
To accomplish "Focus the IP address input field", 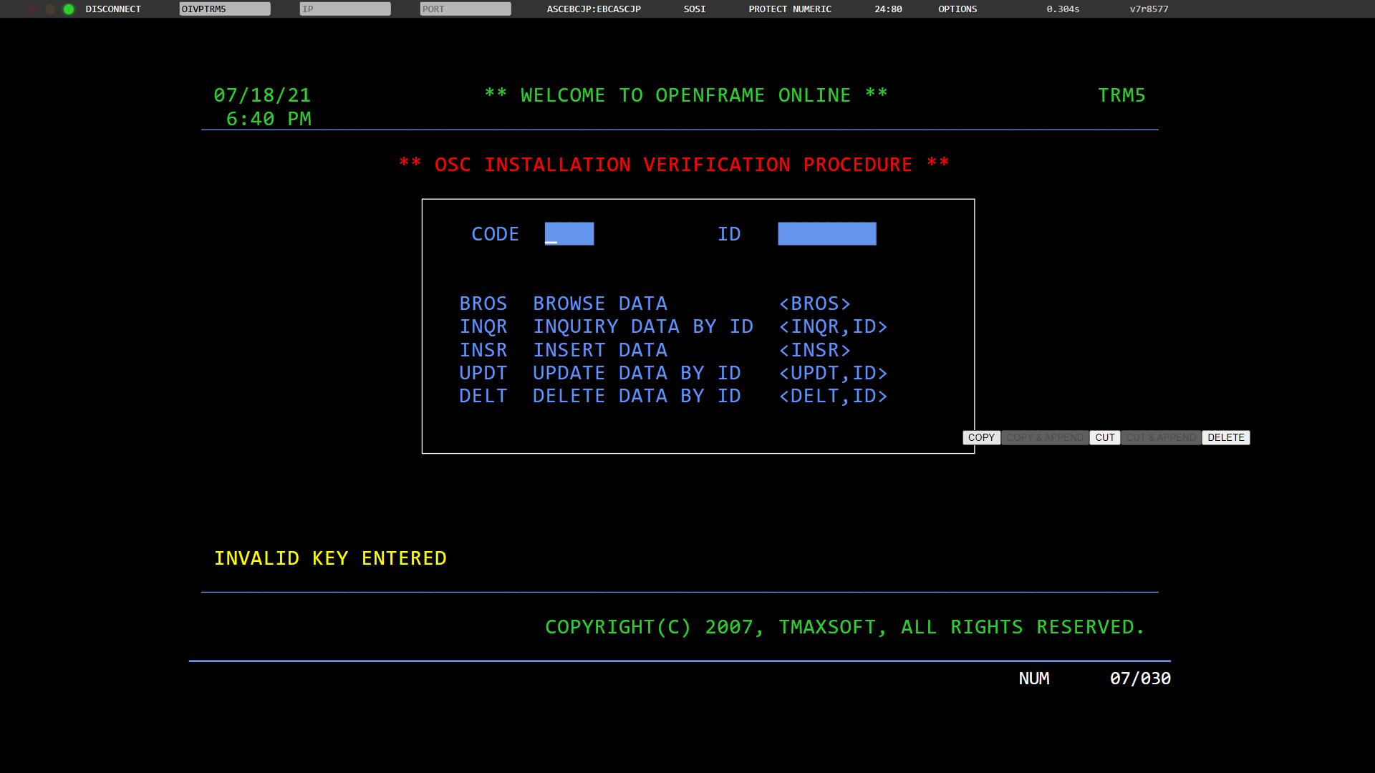I will click(344, 9).
